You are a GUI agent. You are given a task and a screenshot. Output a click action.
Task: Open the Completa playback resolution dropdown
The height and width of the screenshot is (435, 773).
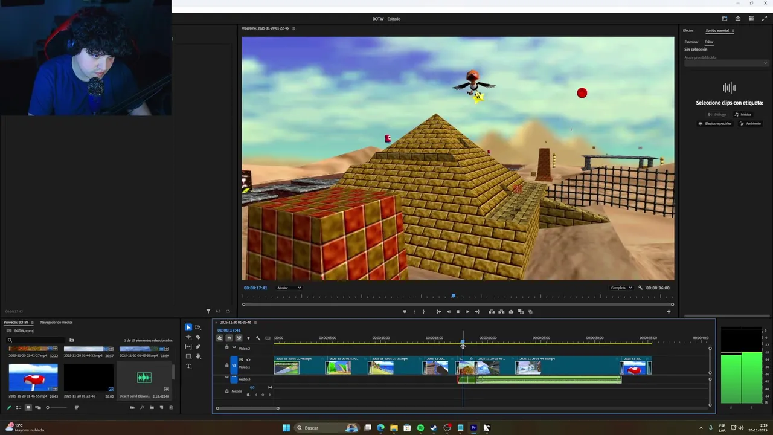621,288
